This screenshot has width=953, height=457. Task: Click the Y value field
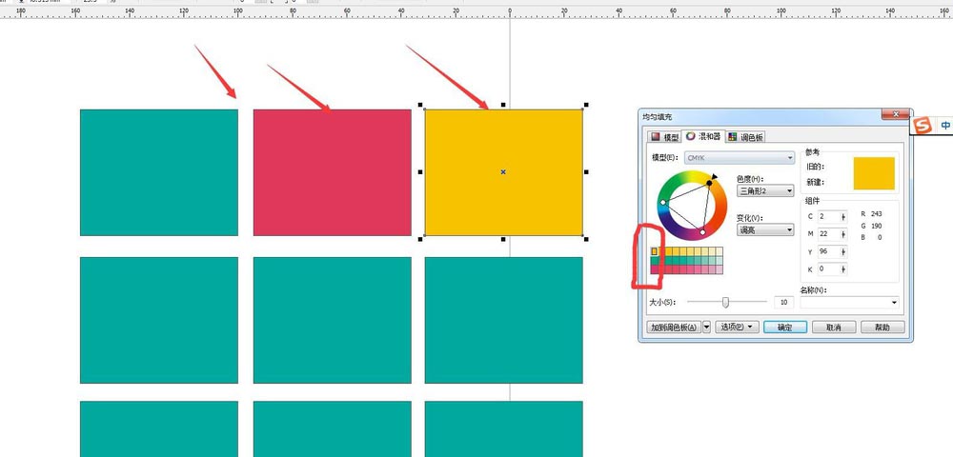point(828,251)
